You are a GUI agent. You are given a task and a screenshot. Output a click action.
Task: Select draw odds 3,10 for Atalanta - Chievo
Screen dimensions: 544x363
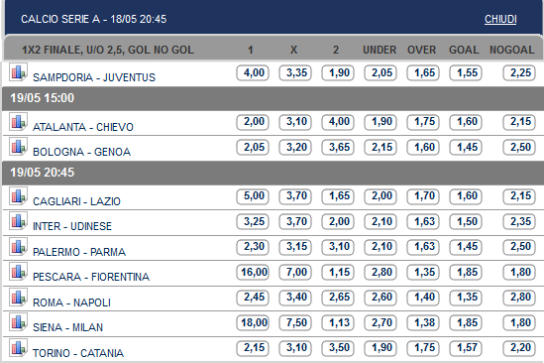tap(295, 122)
